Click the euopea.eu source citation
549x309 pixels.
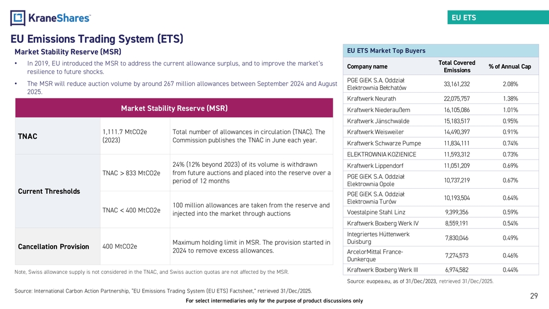[420, 282]
